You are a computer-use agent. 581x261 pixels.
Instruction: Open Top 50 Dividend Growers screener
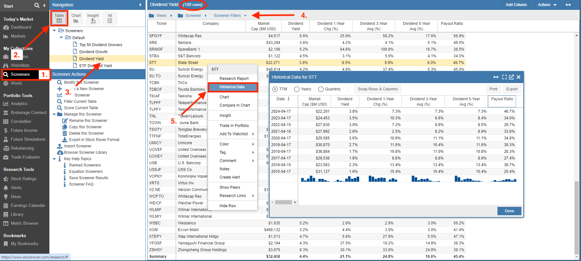tap(101, 45)
